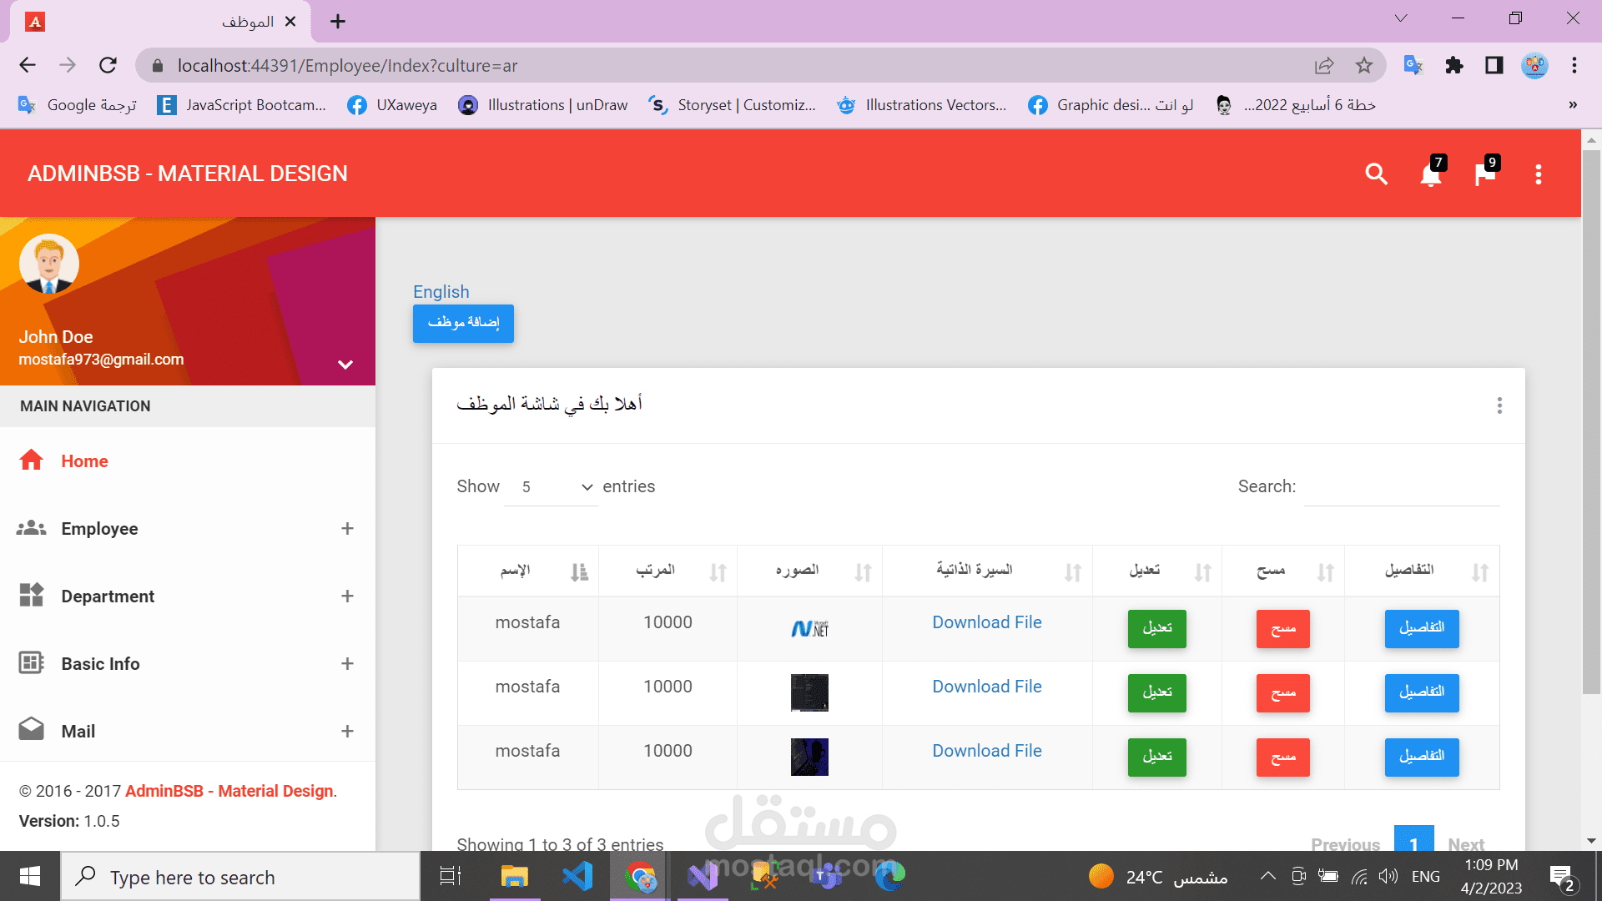Click the Employee people icon in the sidebar
Screen dimensions: 1602x901
(x=31, y=528)
